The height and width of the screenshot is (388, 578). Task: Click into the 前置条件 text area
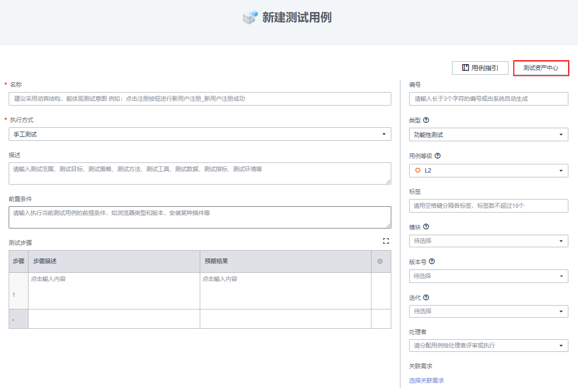pyautogui.click(x=200, y=217)
